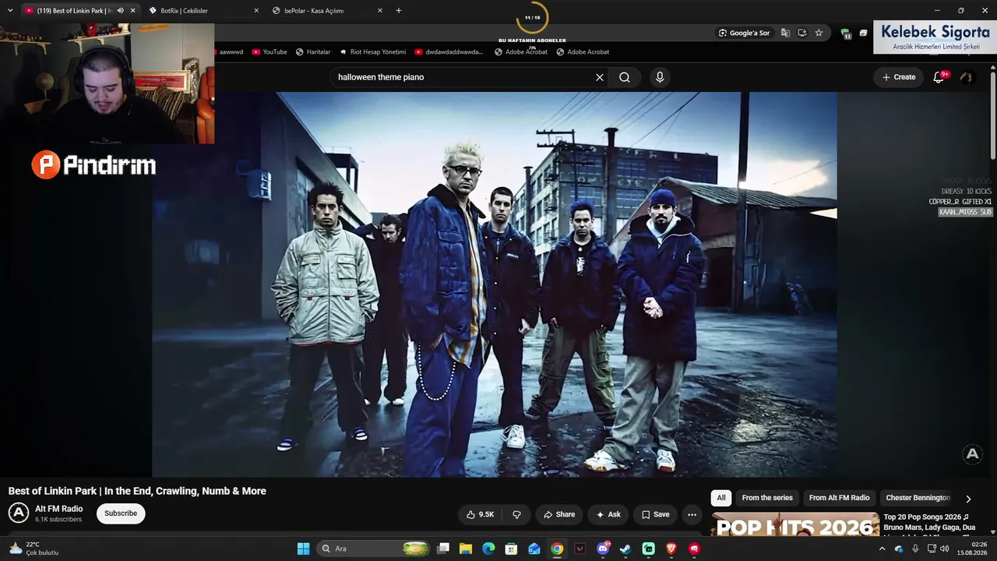The width and height of the screenshot is (997, 561).
Task: Switch to Chrome in the taskbar
Action: point(557,549)
